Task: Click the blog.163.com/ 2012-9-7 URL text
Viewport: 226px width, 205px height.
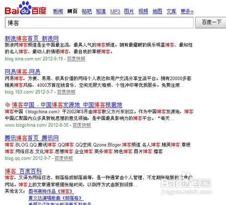Action: tap(29, 92)
